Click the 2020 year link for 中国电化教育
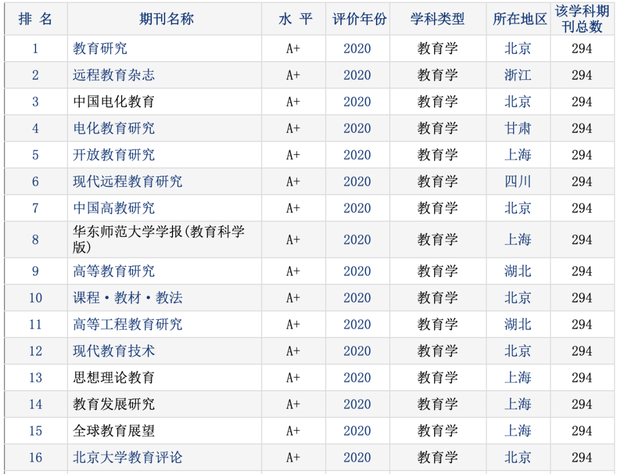Screen dimensions: 617x474 click(x=357, y=102)
